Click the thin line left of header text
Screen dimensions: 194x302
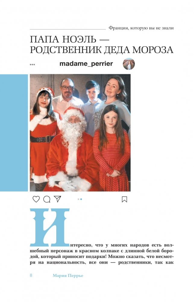(x=68, y=29)
